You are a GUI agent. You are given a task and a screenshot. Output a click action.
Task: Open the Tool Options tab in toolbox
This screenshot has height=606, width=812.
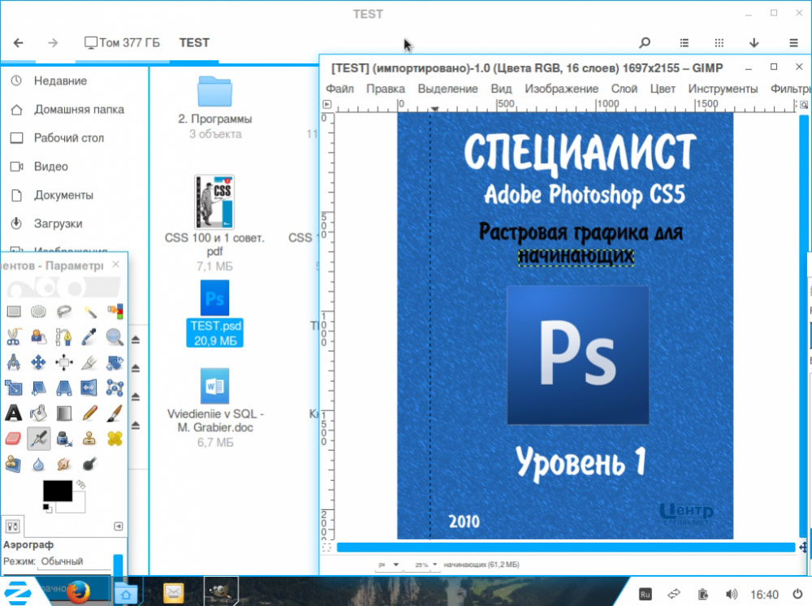tap(12, 526)
